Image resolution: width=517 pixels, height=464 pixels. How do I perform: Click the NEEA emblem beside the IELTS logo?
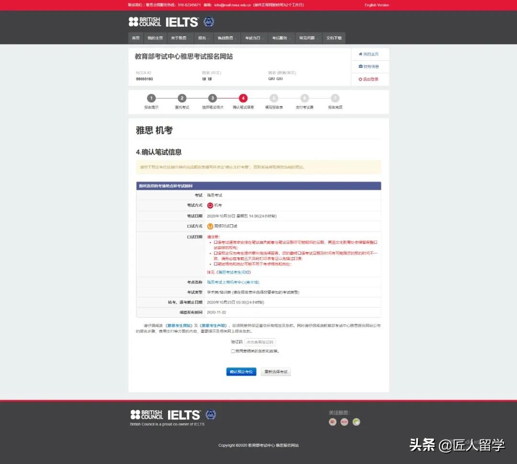pyautogui.click(x=208, y=22)
